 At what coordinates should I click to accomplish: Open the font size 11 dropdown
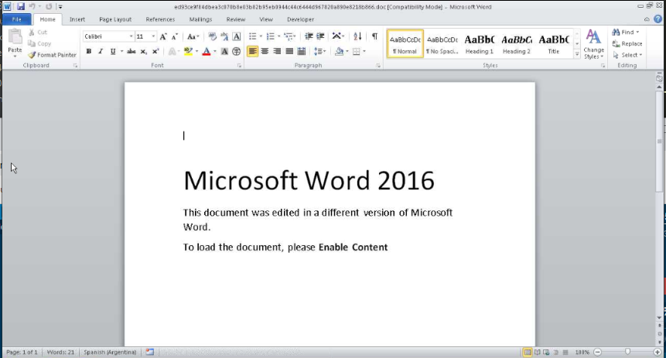point(153,36)
